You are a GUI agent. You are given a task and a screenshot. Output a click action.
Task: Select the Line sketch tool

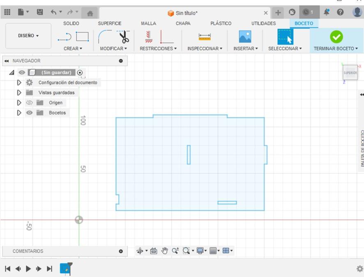coord(65,37)
